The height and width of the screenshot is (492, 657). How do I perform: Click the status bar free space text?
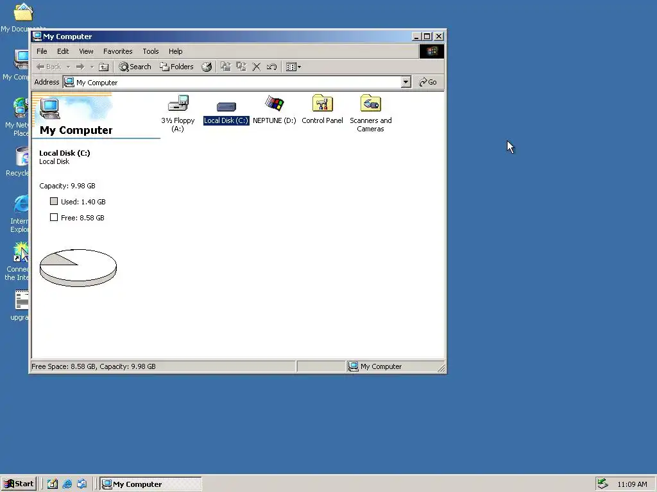click(x=94, y=366)
